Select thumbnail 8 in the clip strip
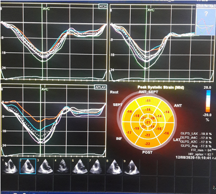The image size is (216, 194). pos(114,166)
